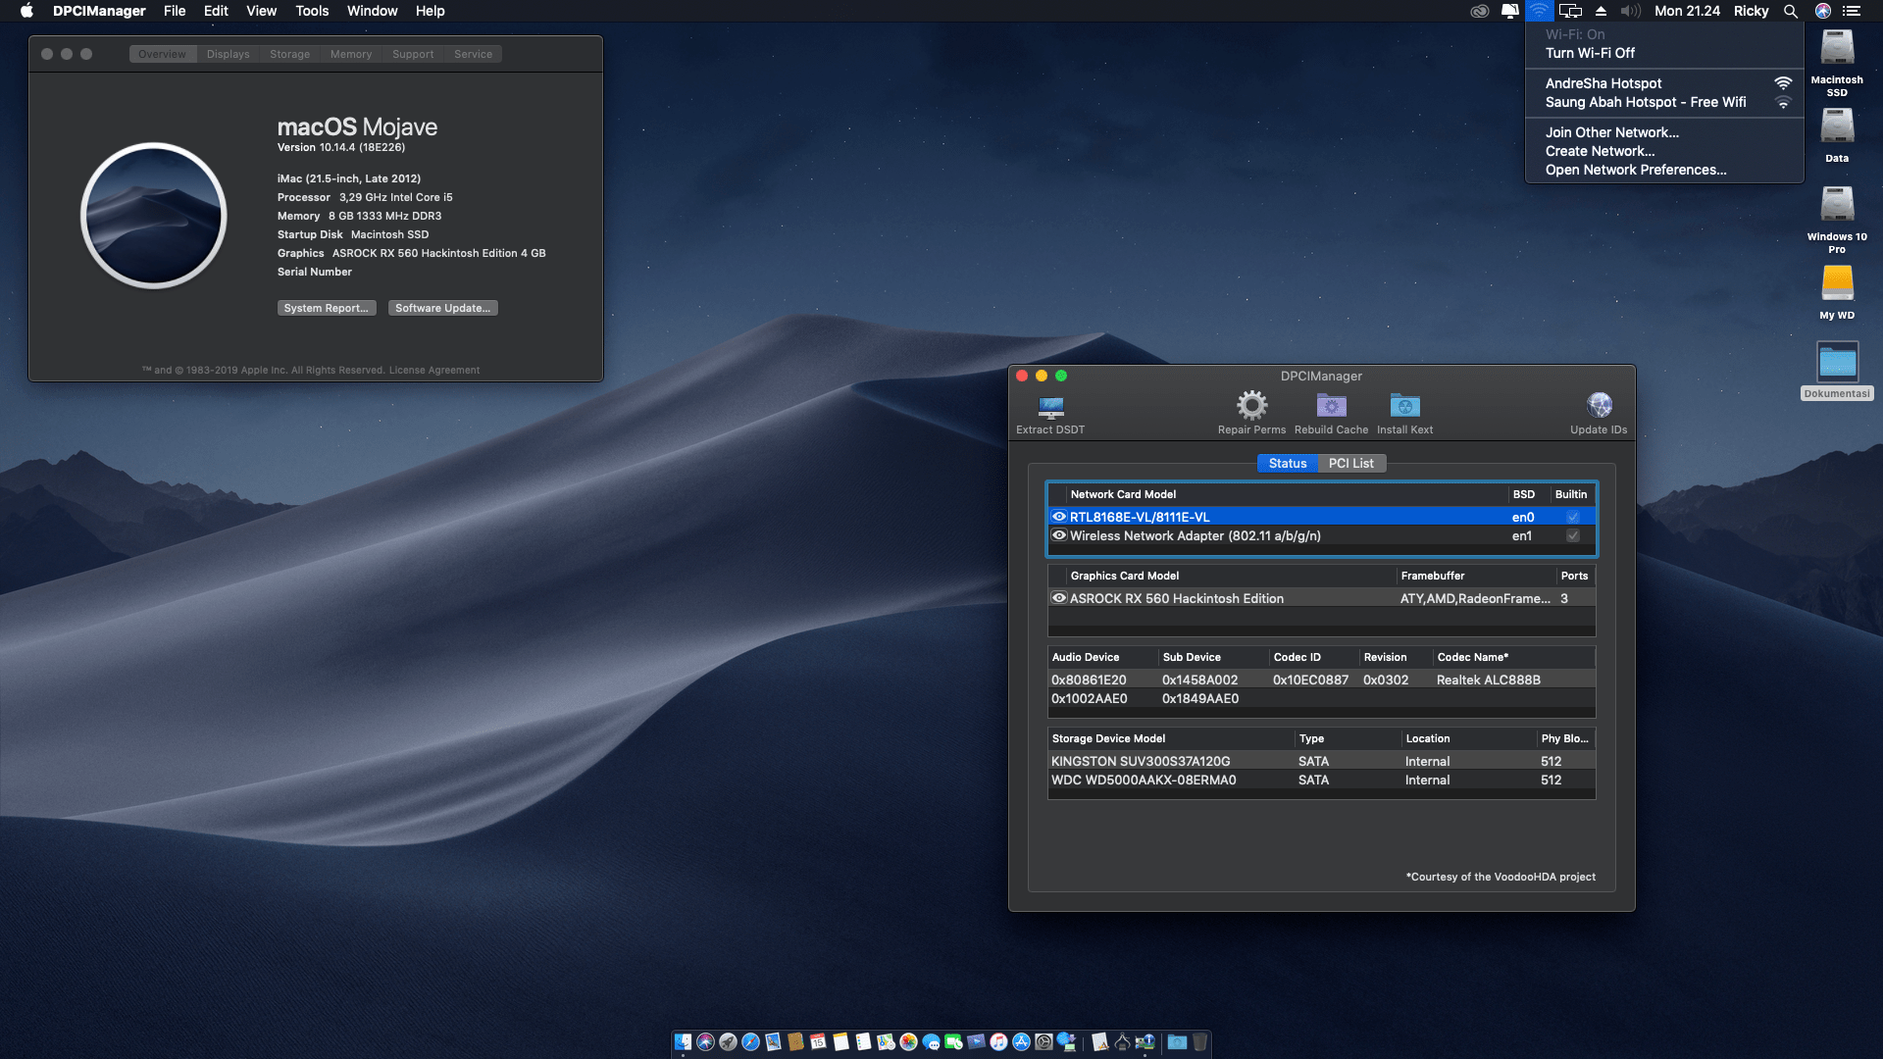Click eye icon beside ASROCK RX 560
The width and height of the screenshot is (1883, 1059).
click(x=1059, y=598)
